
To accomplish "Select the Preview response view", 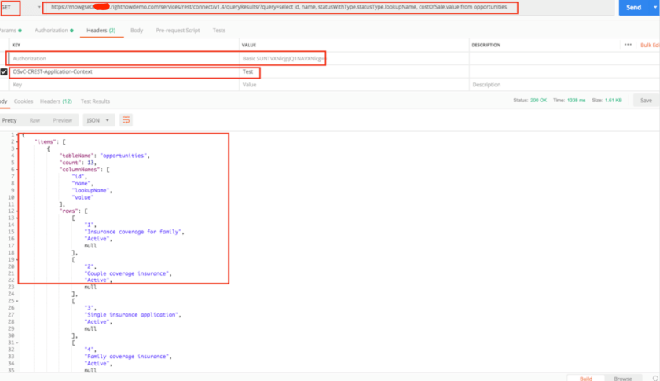I will [x=62, y=120].
